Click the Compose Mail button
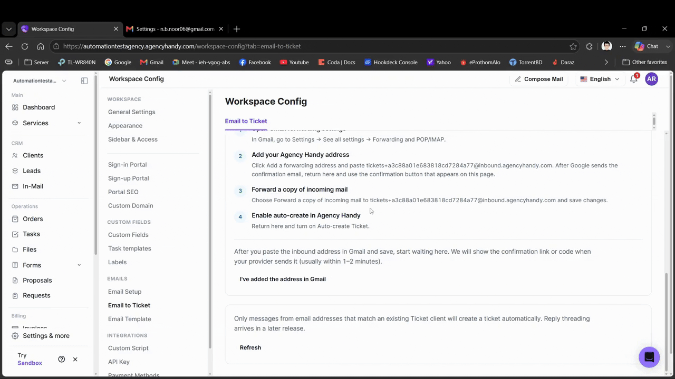 coord(539,79)
